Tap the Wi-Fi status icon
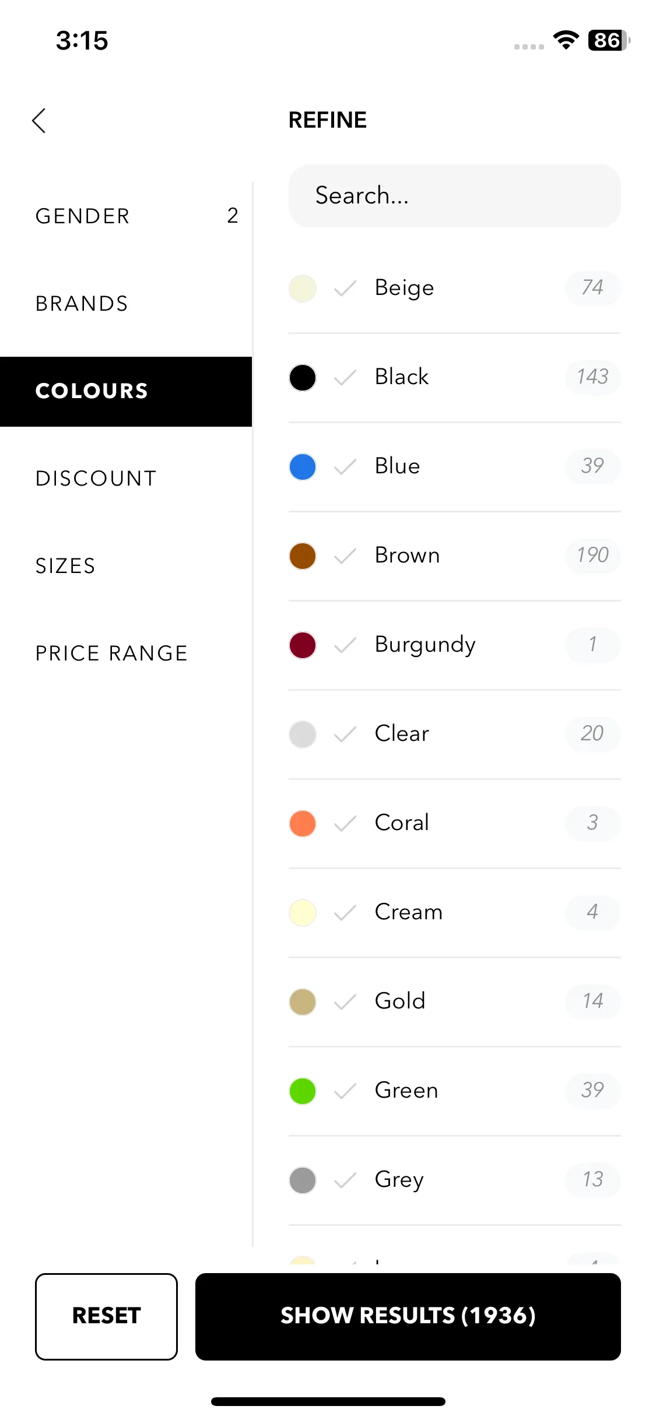Screen dimensions: 656x1420 point(566,40)
